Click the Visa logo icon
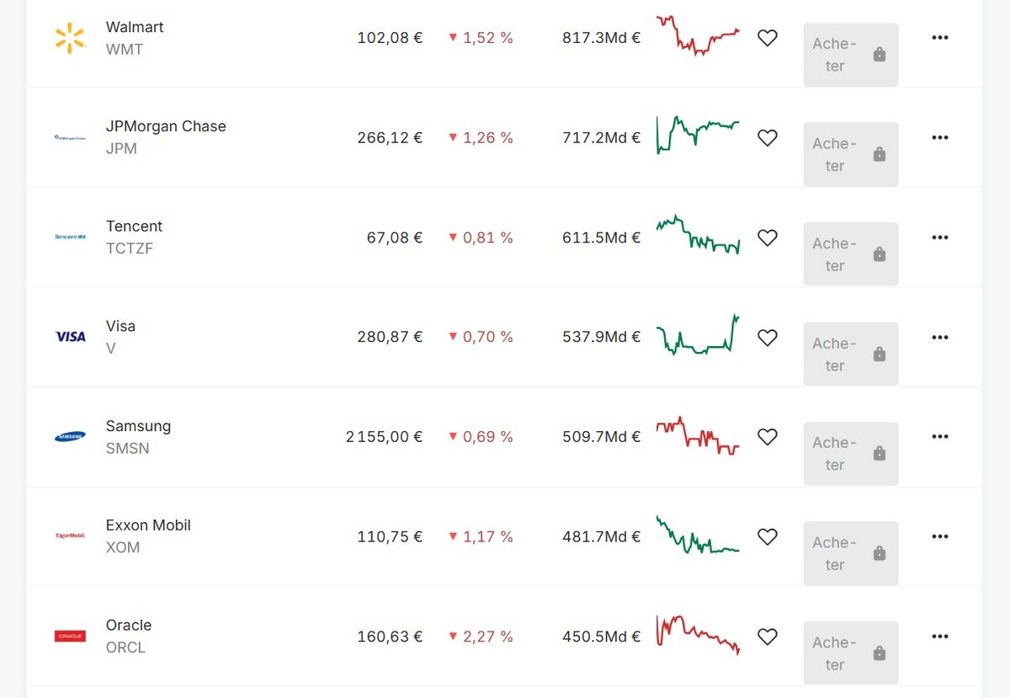 pyautogui.click(x=70, y=337)
